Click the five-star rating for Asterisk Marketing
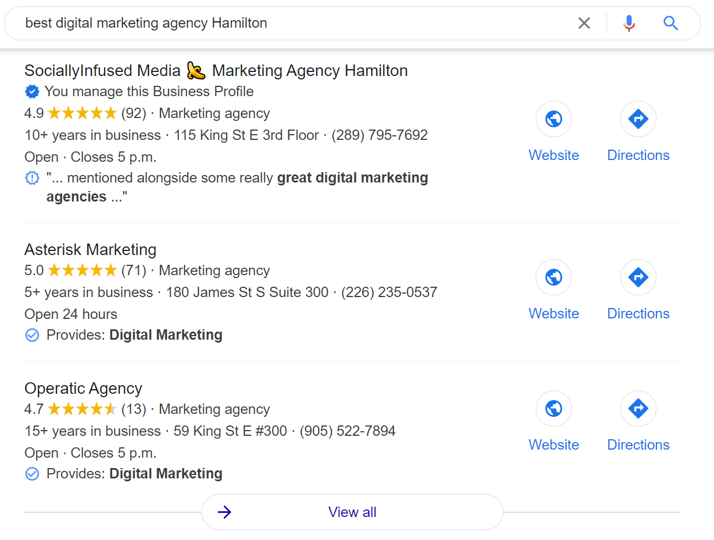This screenshot has height=540, width=714. coord(82,271)
